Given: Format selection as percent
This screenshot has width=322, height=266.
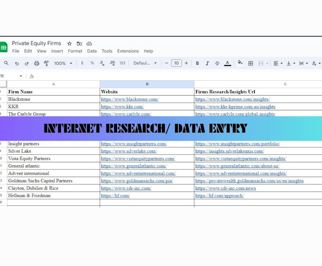Looking at the screenshot, I should tap(92, 63).
